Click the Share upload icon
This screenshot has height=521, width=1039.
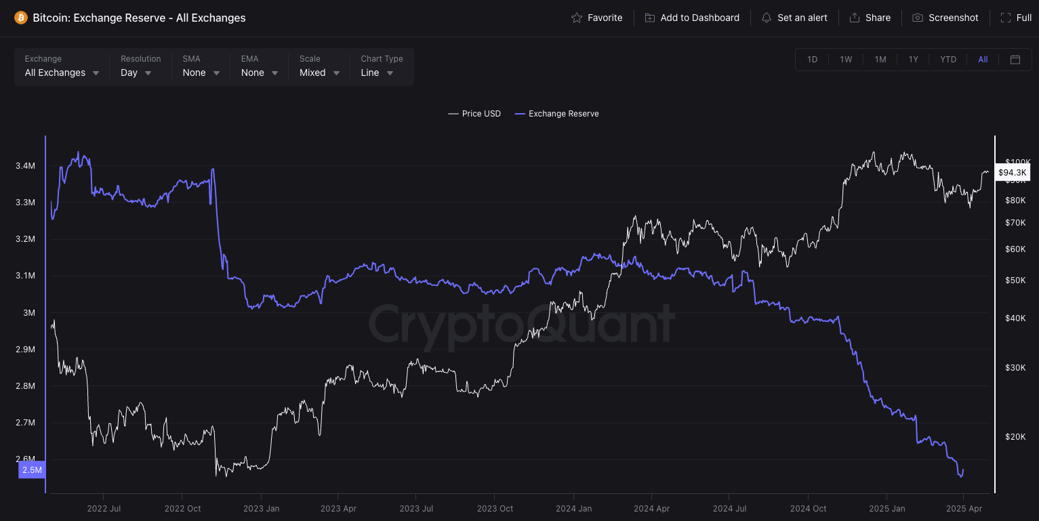pyautogui.click(x=855, y=18)
